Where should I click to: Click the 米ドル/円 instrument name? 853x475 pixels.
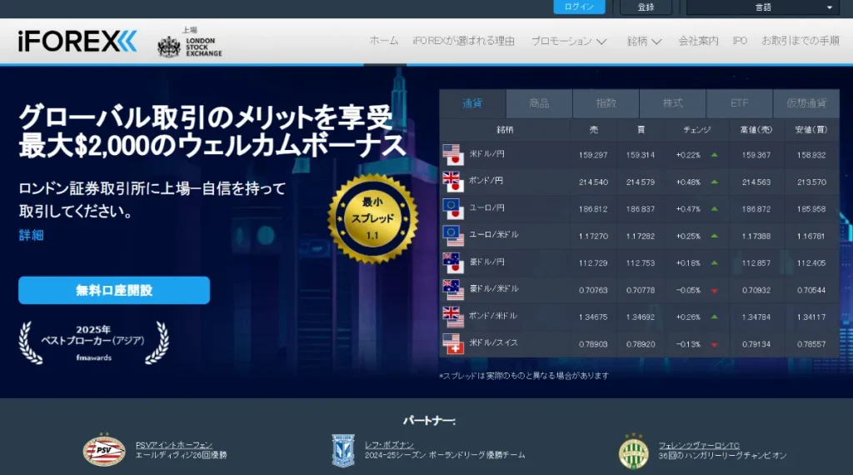(486, 154)
